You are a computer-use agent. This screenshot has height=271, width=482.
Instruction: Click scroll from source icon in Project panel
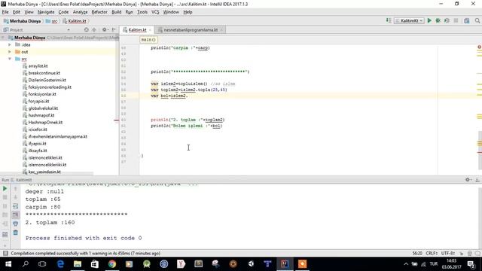(x=87, y=30)
